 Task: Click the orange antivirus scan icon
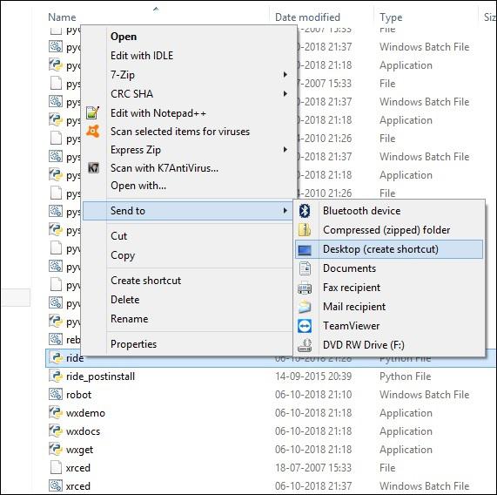point(93,131)
